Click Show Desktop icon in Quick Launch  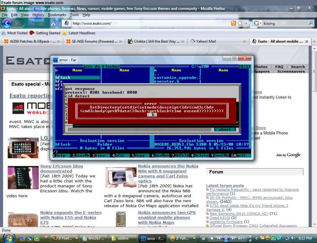(23, 238)
